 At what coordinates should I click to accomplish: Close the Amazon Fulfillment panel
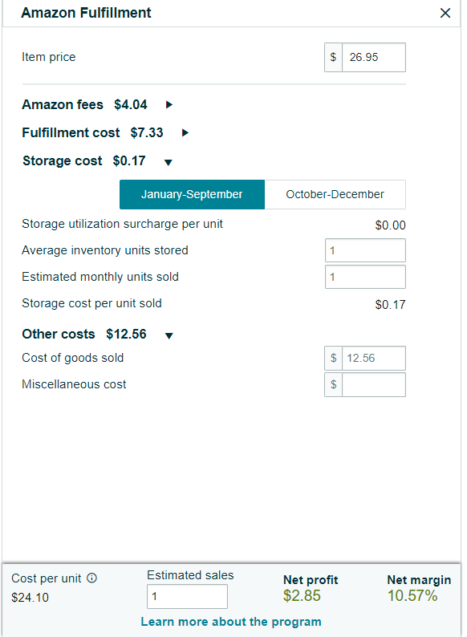pyautogui.click(x=445, y=13)
